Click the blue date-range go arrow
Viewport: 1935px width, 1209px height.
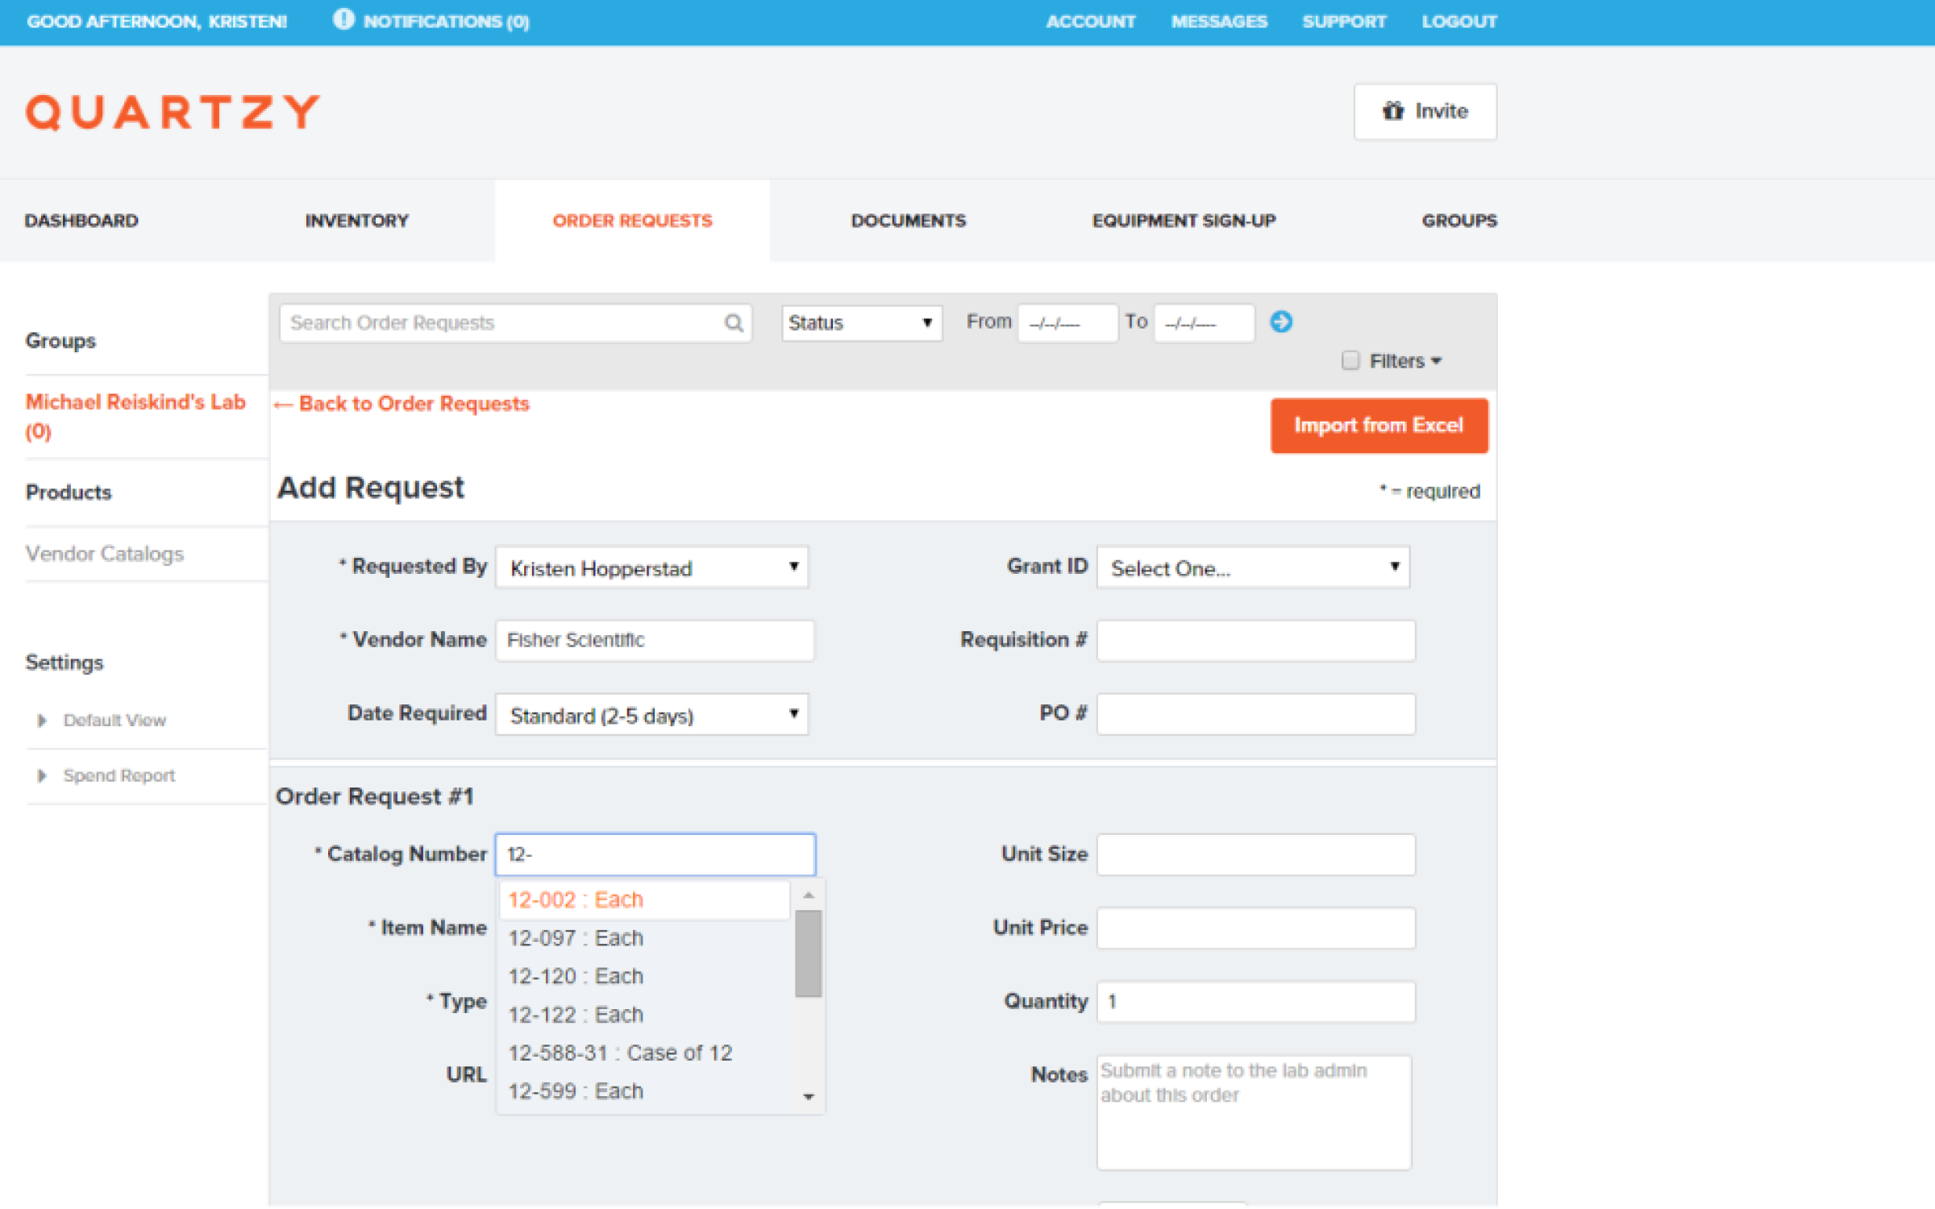(1281, 322)
